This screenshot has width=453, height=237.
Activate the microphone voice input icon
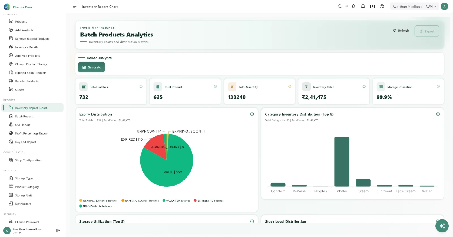[x=353, y=7]
